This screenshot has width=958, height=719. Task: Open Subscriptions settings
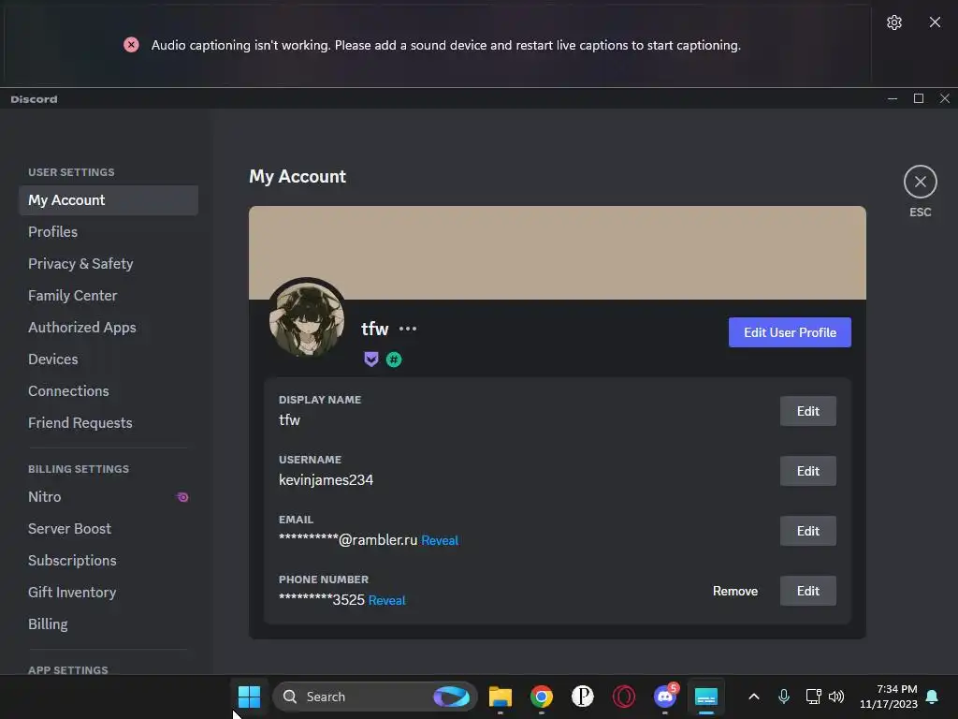[x=109, y=561]
